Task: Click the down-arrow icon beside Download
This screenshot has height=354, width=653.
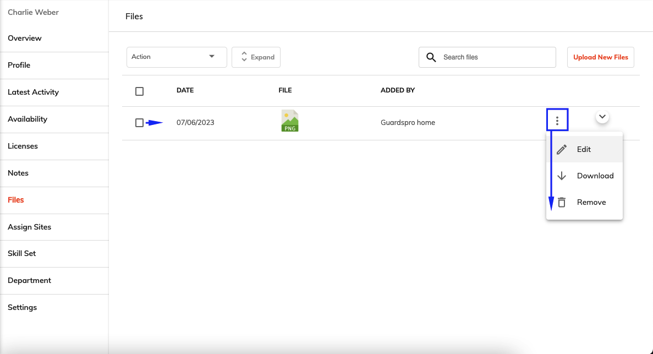Action: coord(561,176)
